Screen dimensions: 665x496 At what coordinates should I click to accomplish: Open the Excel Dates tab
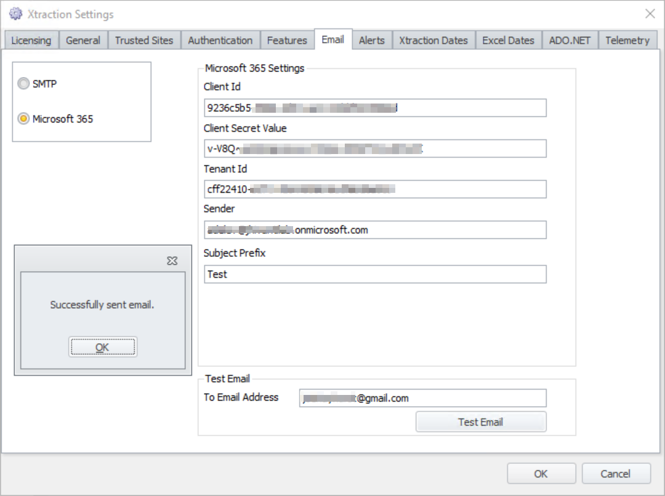[x=509, y=40]
